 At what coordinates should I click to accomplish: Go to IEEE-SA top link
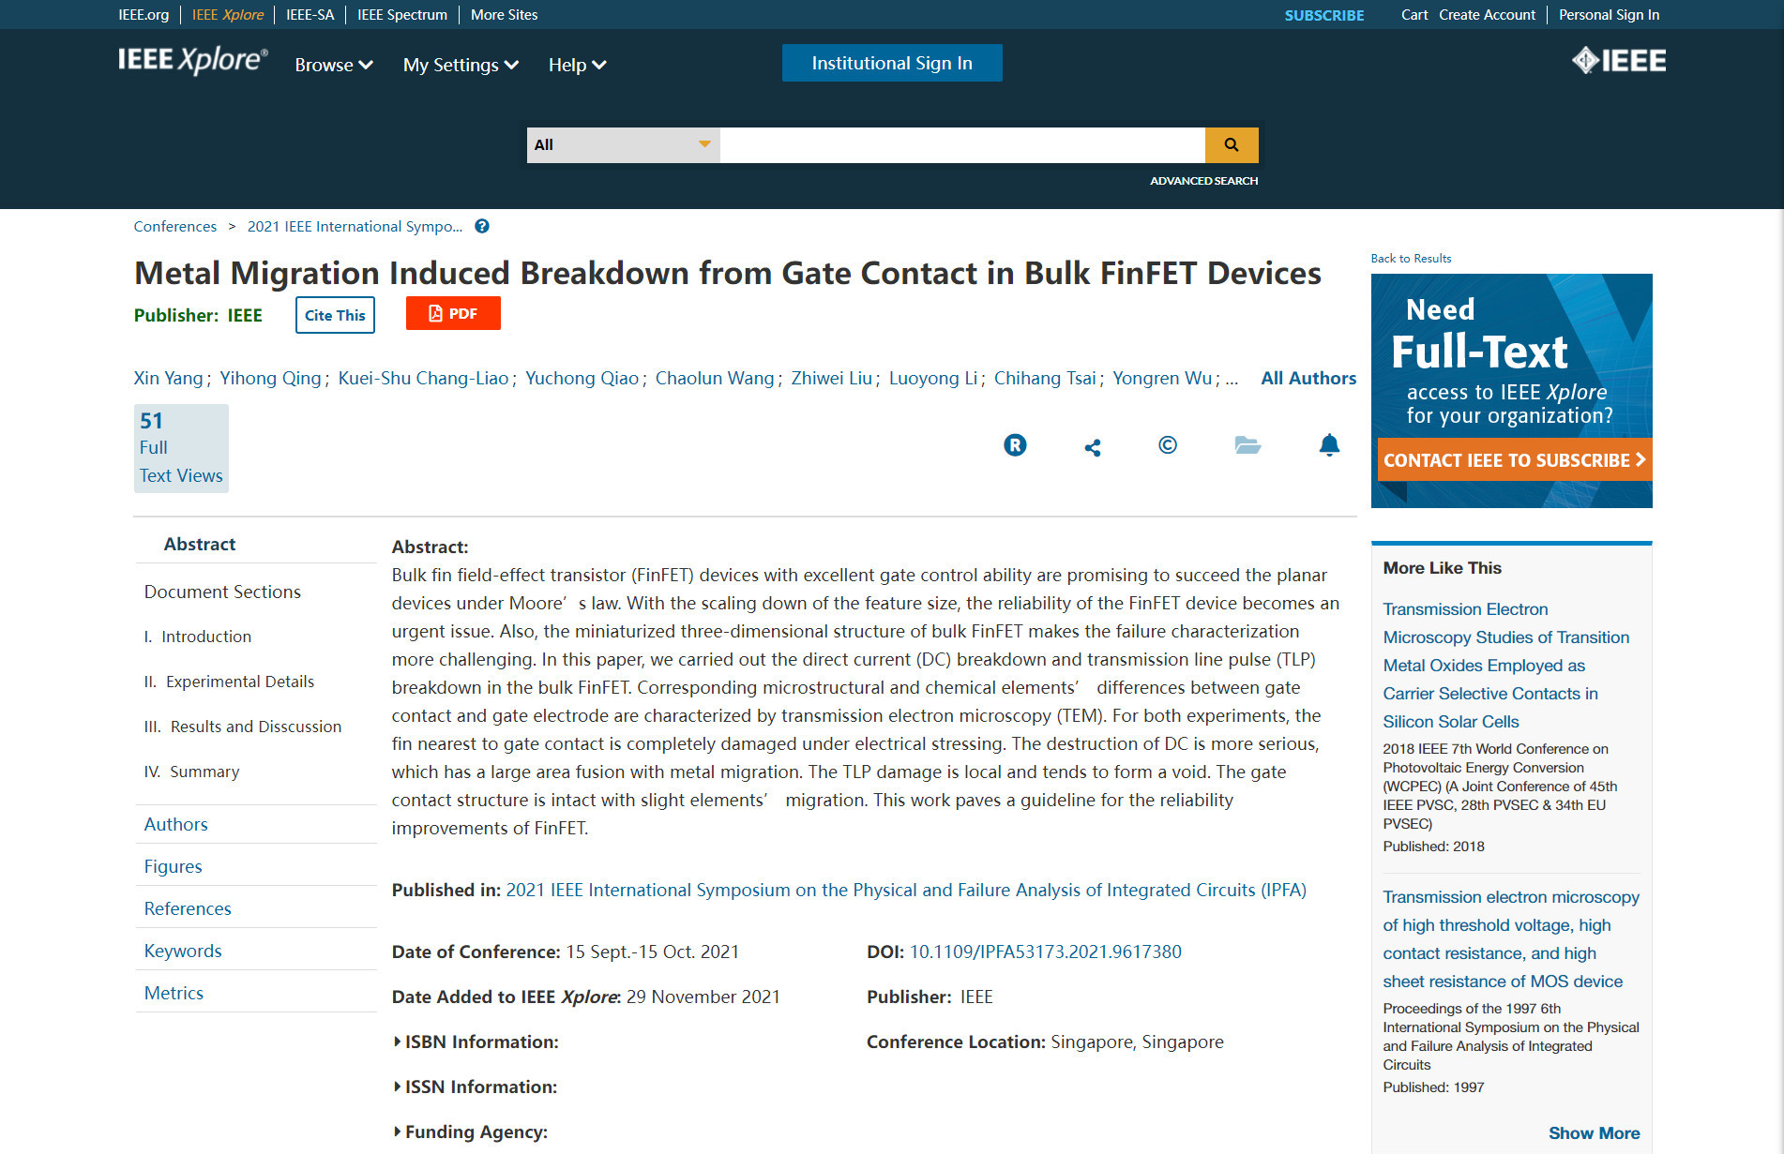(x=310, y=15)
